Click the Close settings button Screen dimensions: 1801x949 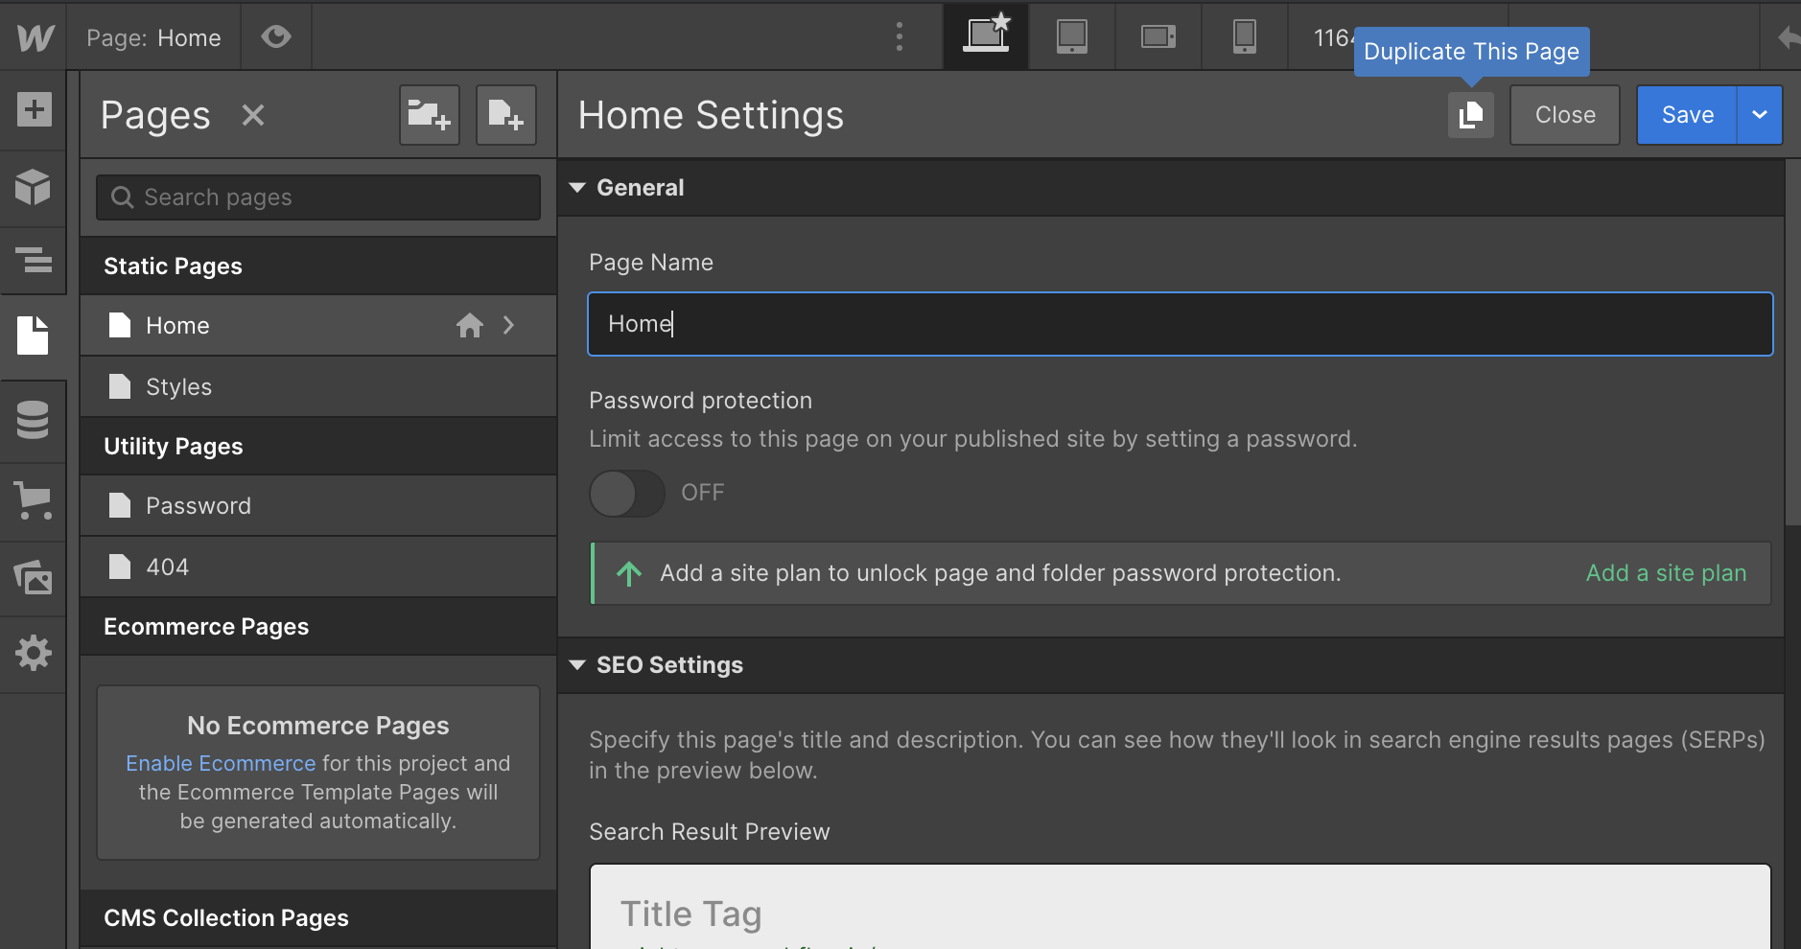(x=1565, y=115)
